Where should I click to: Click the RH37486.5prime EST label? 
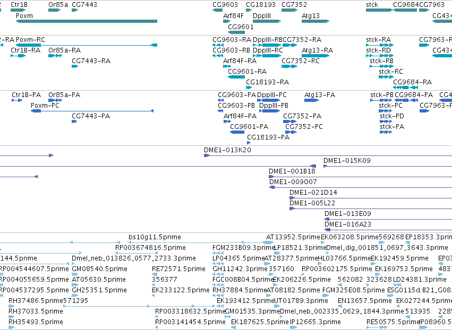click(x=36, y=301)
